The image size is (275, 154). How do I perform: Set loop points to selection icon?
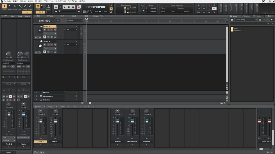coord(142,11)
